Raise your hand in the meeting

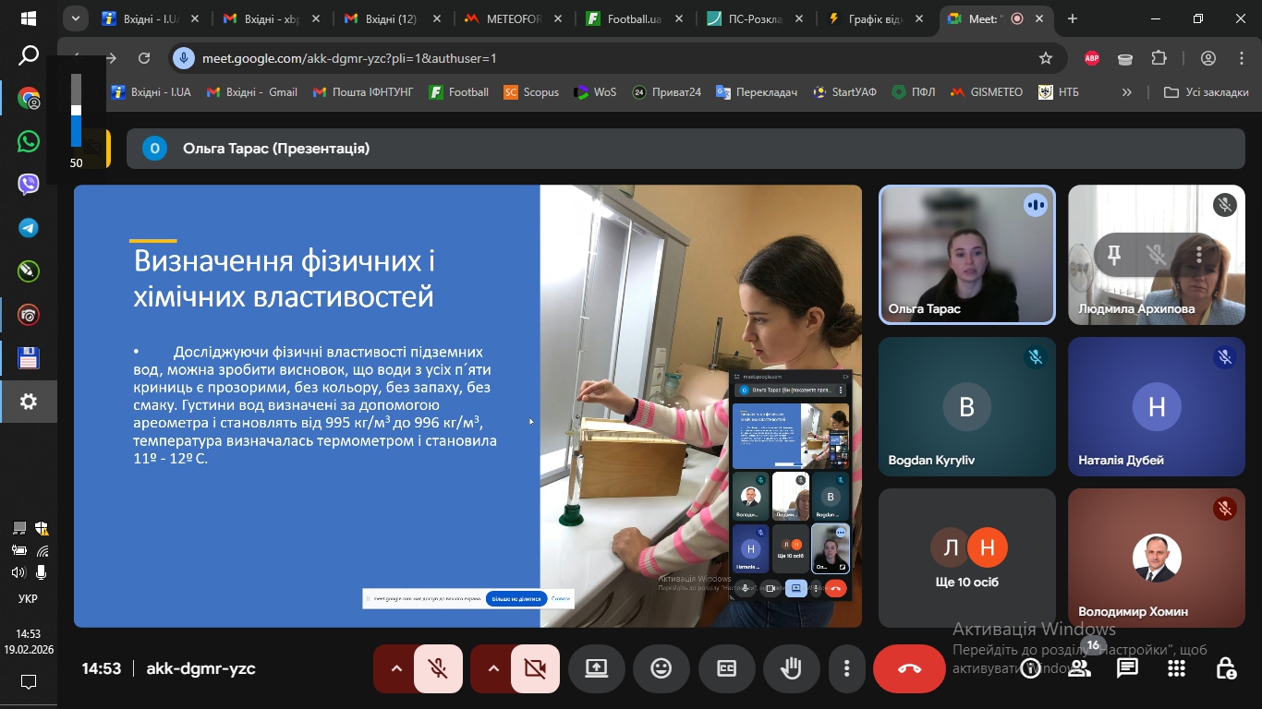[791, 667]
